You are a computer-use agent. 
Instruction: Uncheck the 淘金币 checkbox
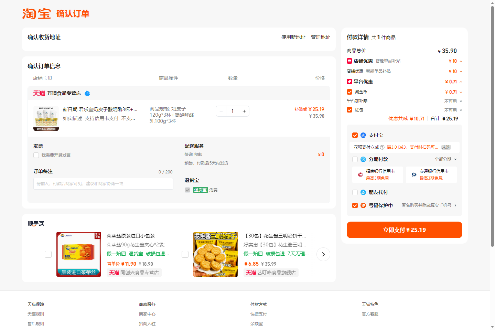[x=349, y=92]
